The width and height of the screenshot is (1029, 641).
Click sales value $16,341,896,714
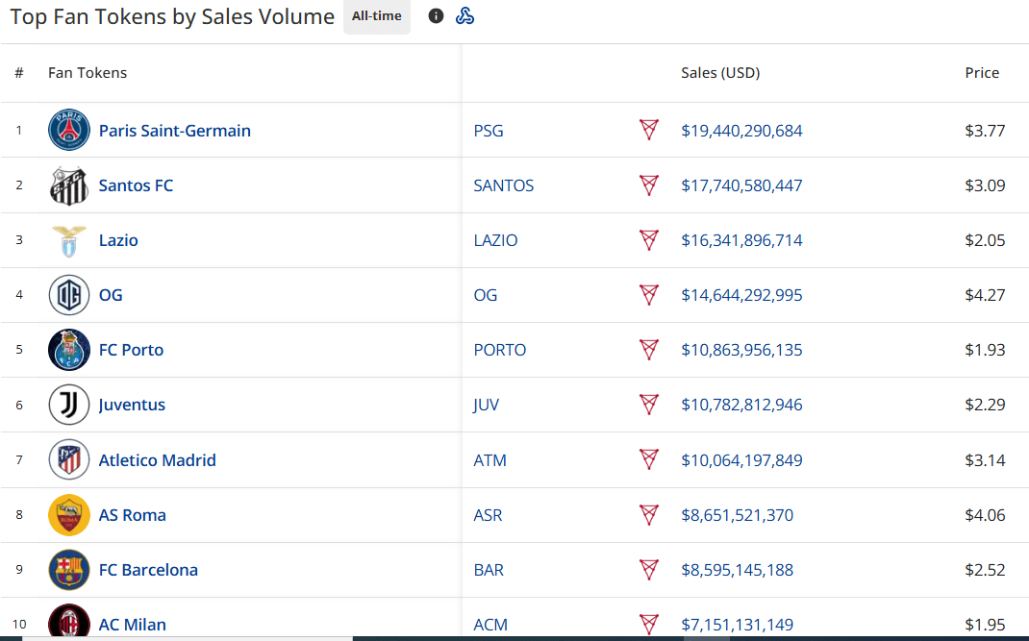pos(741,240)
